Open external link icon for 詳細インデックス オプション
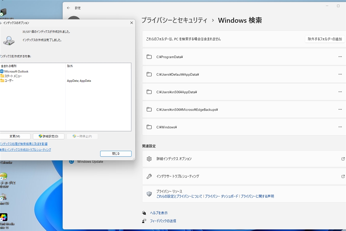This screenshot has height=231, width=346. click(343, 159)
